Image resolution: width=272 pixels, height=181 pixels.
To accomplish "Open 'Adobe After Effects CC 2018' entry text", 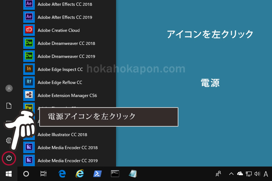I will click(x=65, y=4).
